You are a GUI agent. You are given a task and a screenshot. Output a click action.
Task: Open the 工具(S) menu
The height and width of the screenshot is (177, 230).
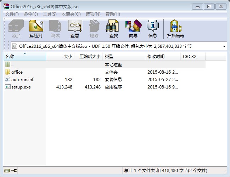pos(50,14)
